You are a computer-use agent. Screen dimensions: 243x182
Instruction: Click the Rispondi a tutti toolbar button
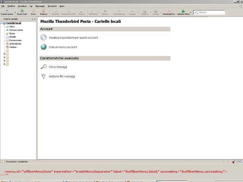[x=68, y=13]
